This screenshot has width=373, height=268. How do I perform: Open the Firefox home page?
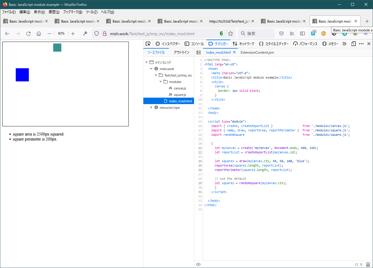[39, 33]
